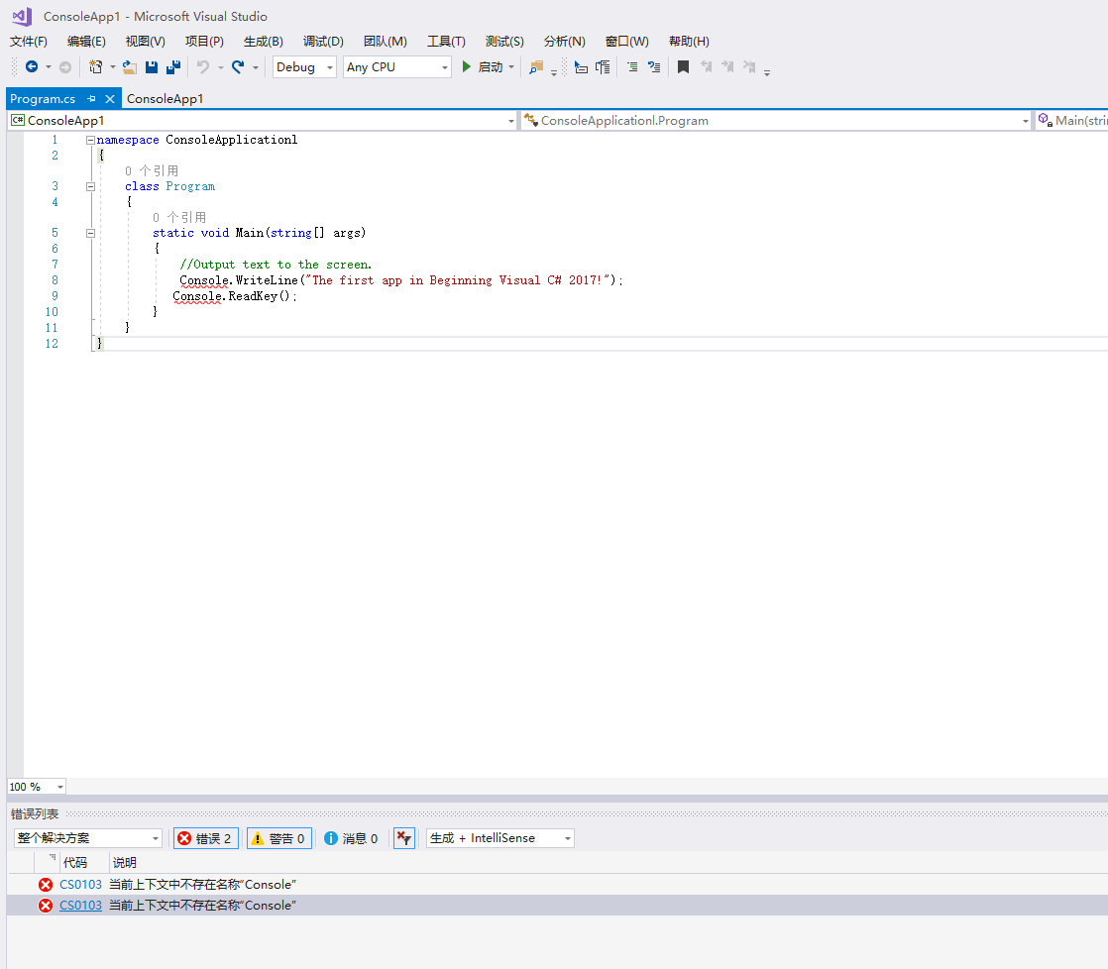The image size is (1108, 969).
Task: Open the dropdown arrow beside 启动
Action: point(511,67)
